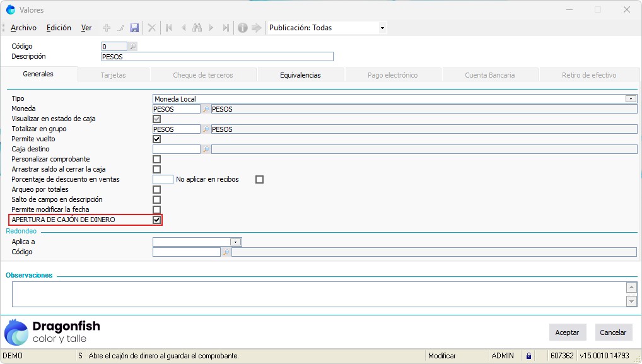
Task: Uncheck the Permite vuelto checkbox
Action: coord(157,139)
